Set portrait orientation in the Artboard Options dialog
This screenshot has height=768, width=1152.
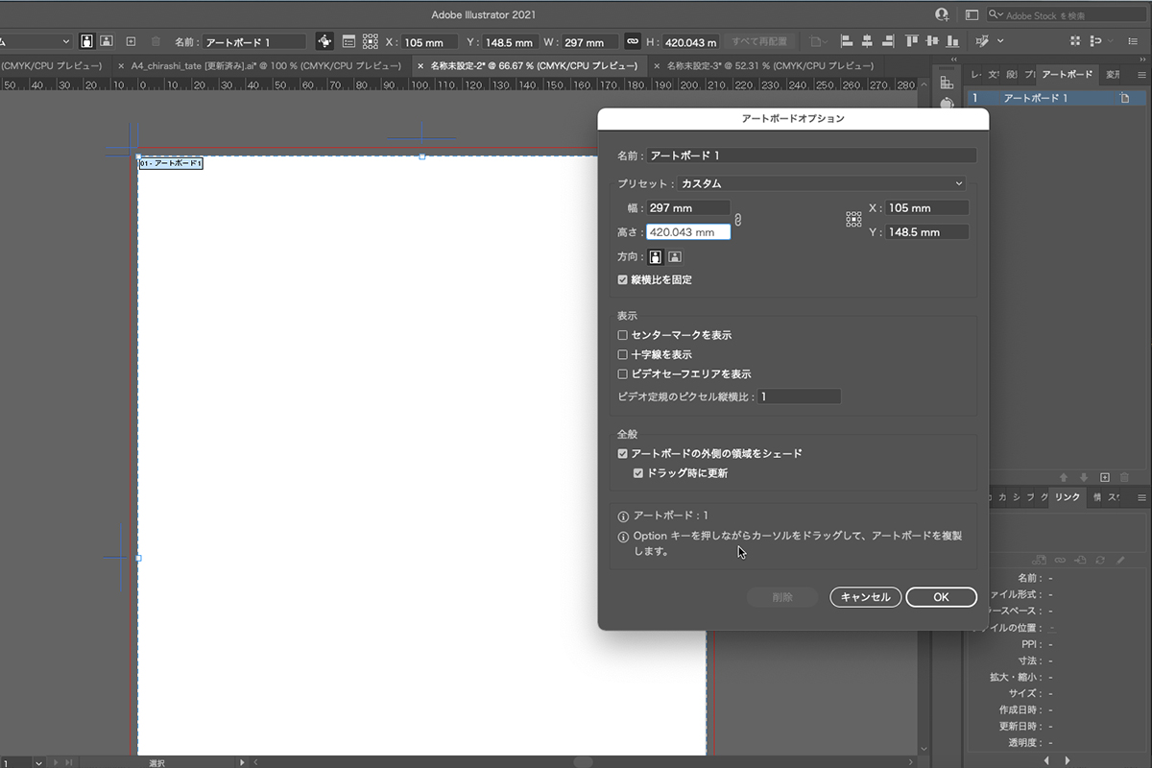[656, 257]
